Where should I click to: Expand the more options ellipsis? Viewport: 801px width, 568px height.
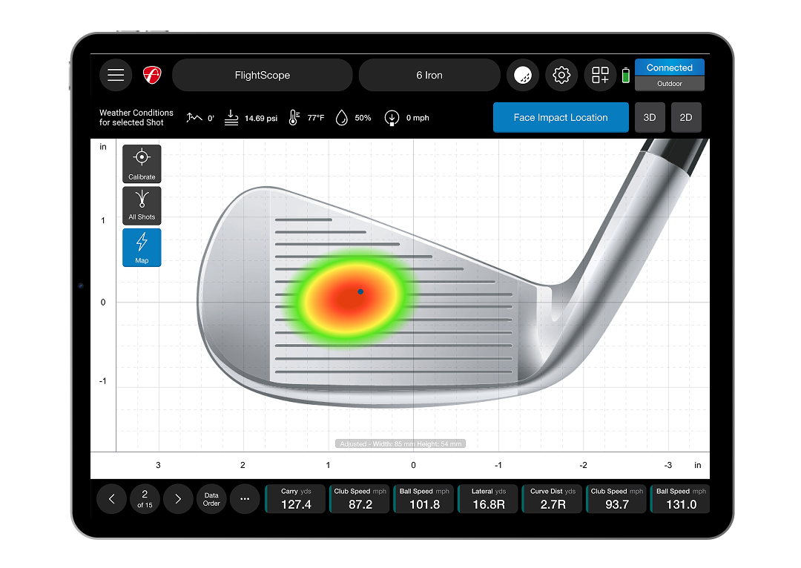245,499
